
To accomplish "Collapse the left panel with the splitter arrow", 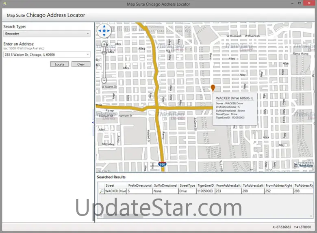I will tap(93, 122).
